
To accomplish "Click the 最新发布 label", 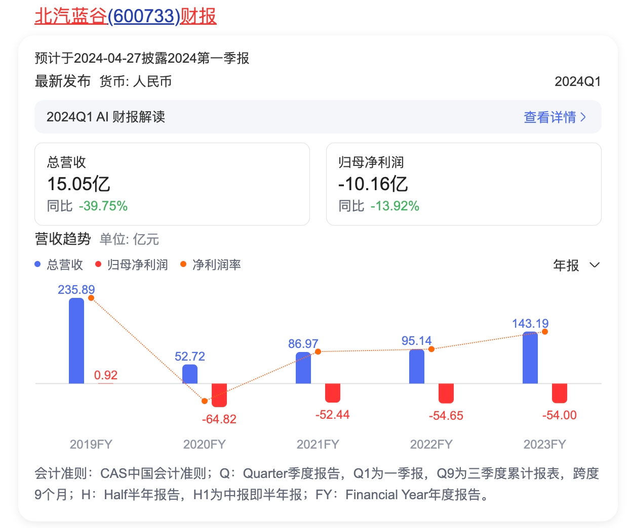I will click(63, 81).
